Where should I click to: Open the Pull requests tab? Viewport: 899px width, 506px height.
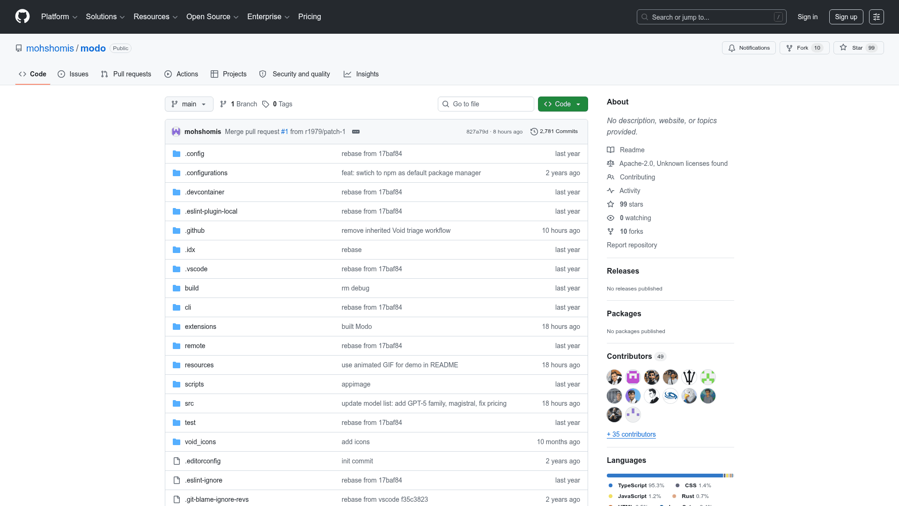click(x=126, y=74)
